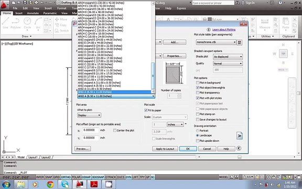
Task: Check Center the plot checkbox
Action: pyautogui.click(x=115, y=130)
